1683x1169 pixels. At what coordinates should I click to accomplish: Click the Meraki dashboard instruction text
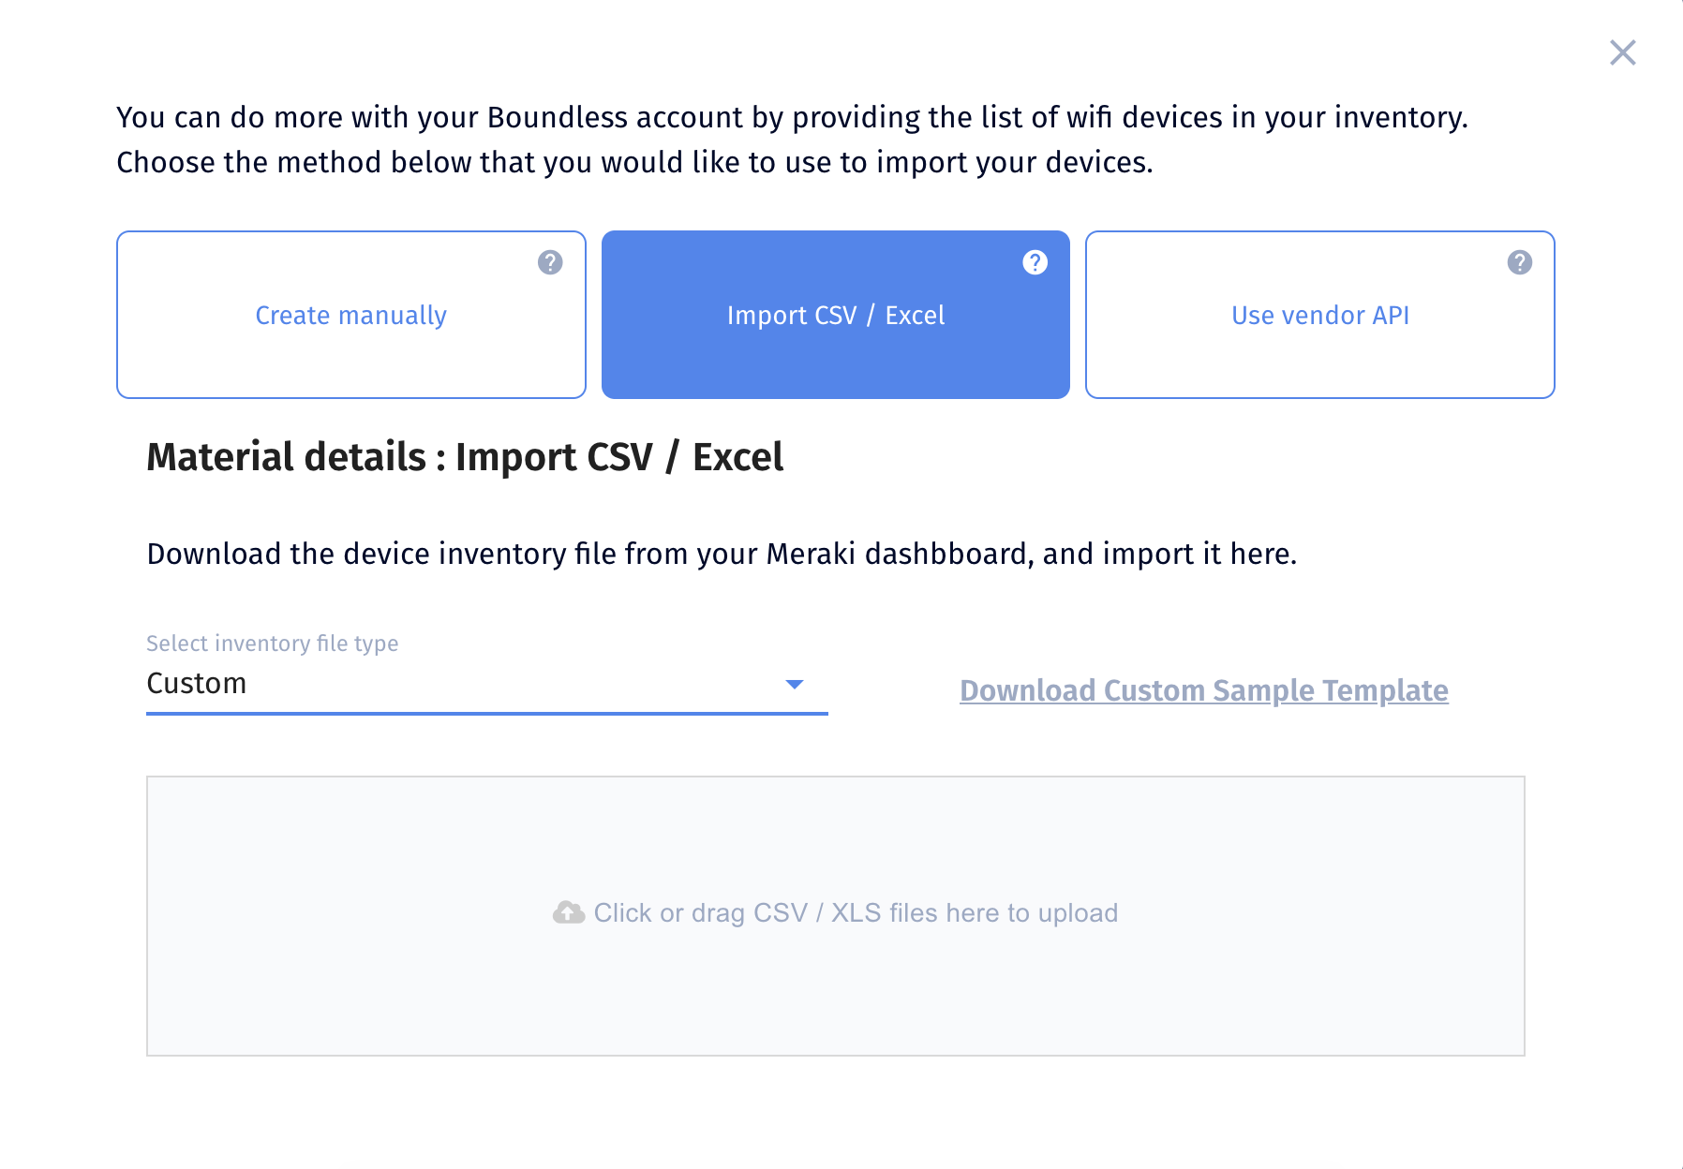coord(722,554)
